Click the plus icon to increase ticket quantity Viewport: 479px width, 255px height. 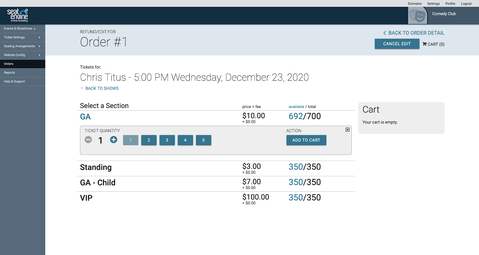pos(113,140)
